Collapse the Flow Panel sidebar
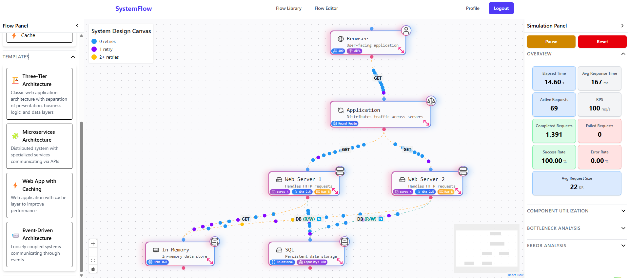Viewport: 628px width, 278px height. coord(77,26)
